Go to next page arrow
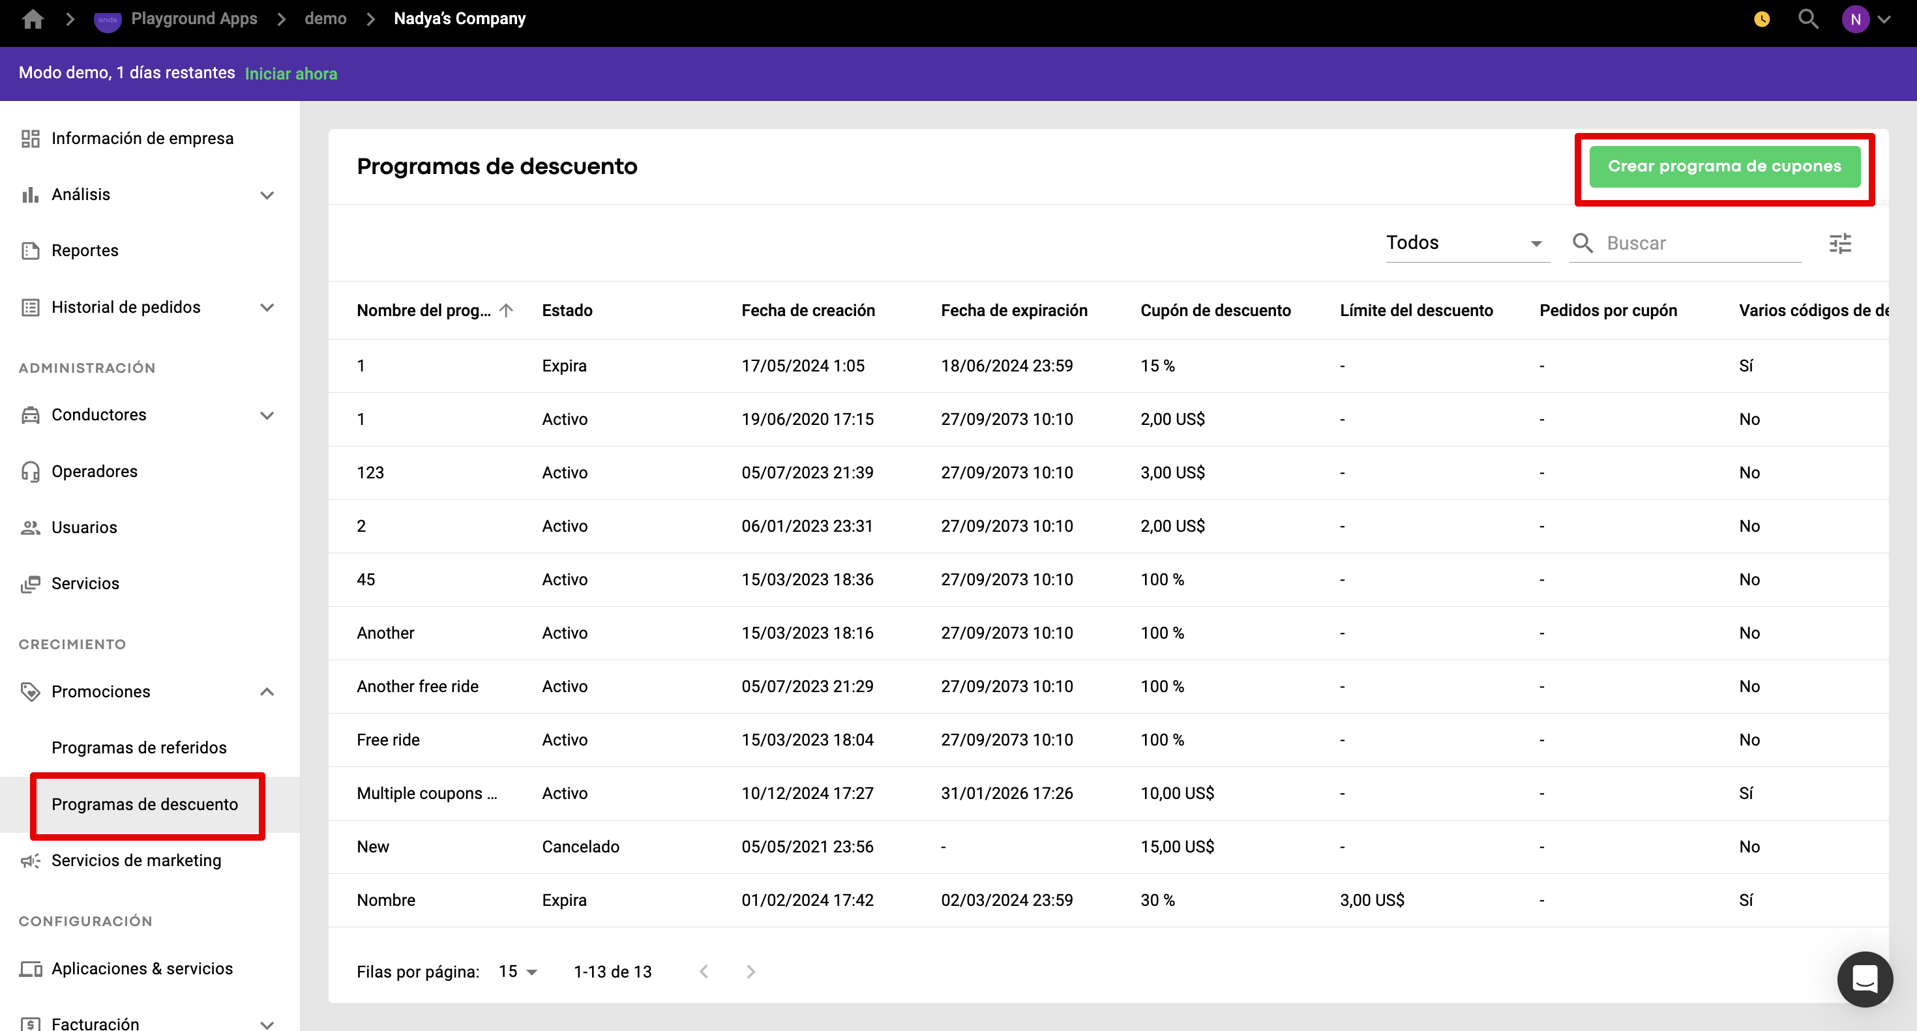This screenshot has height=1031, width=1917. coord(750,972)
